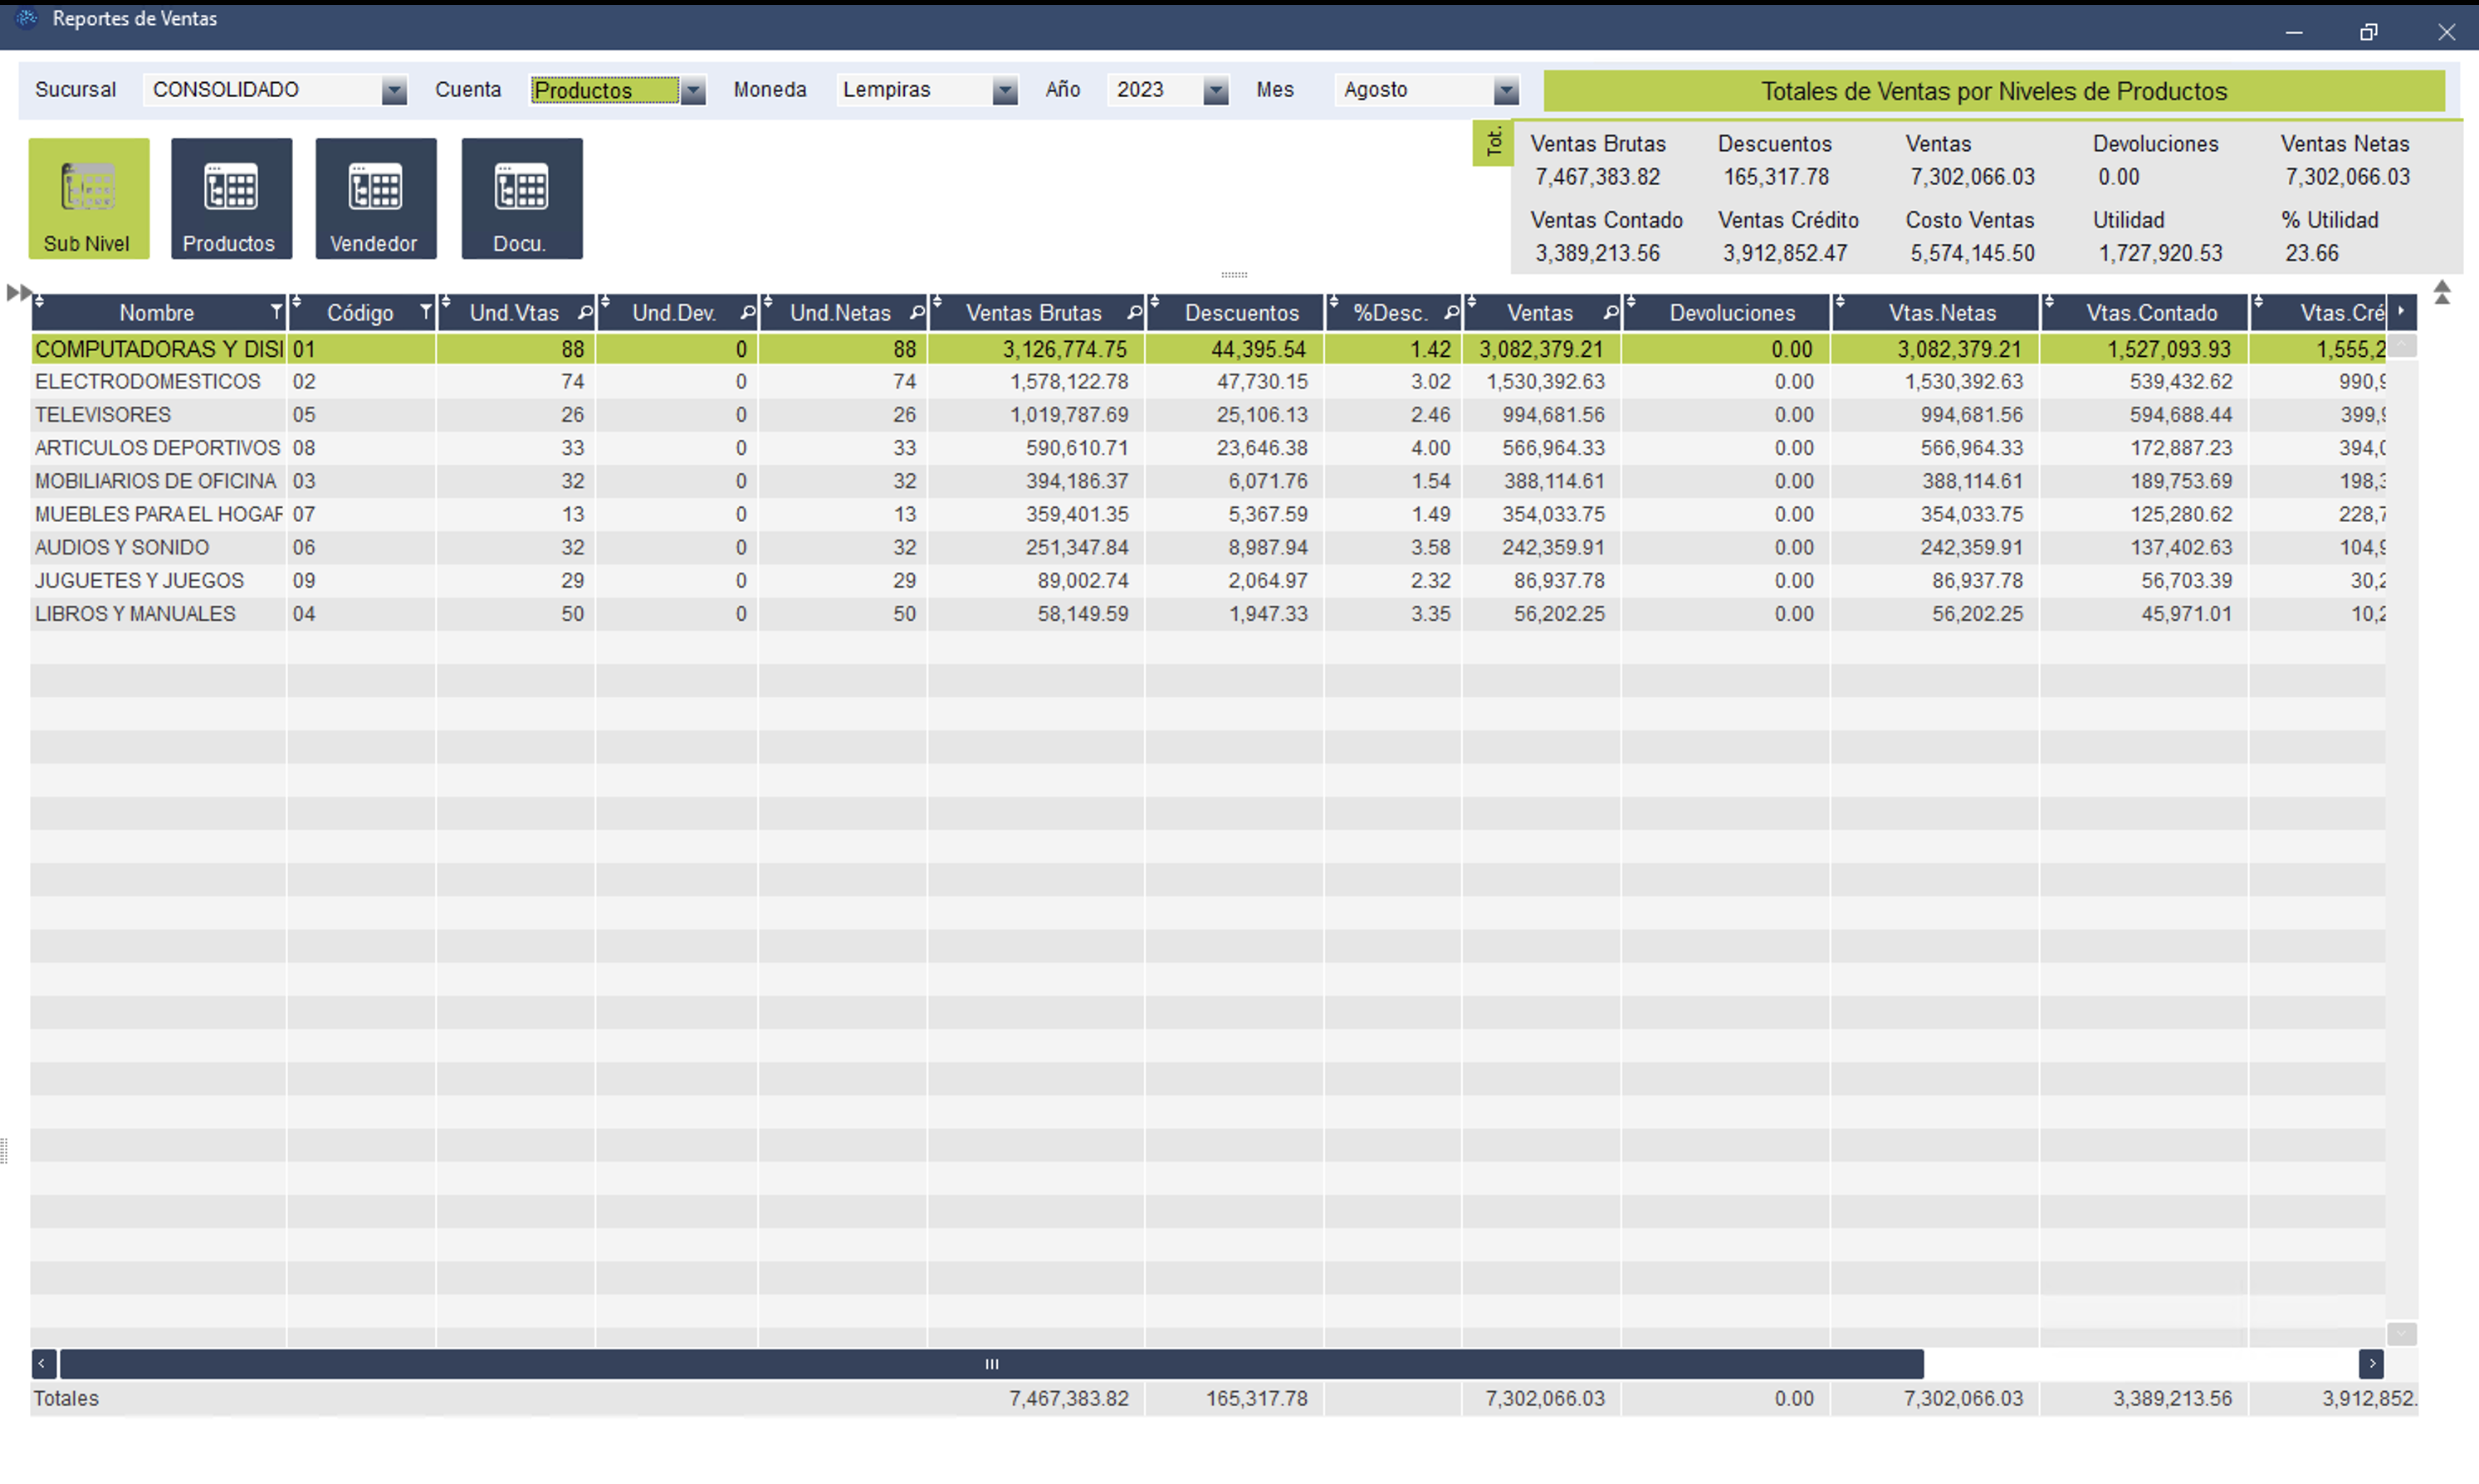Click the Código column filter icon

tap(426, 313)
